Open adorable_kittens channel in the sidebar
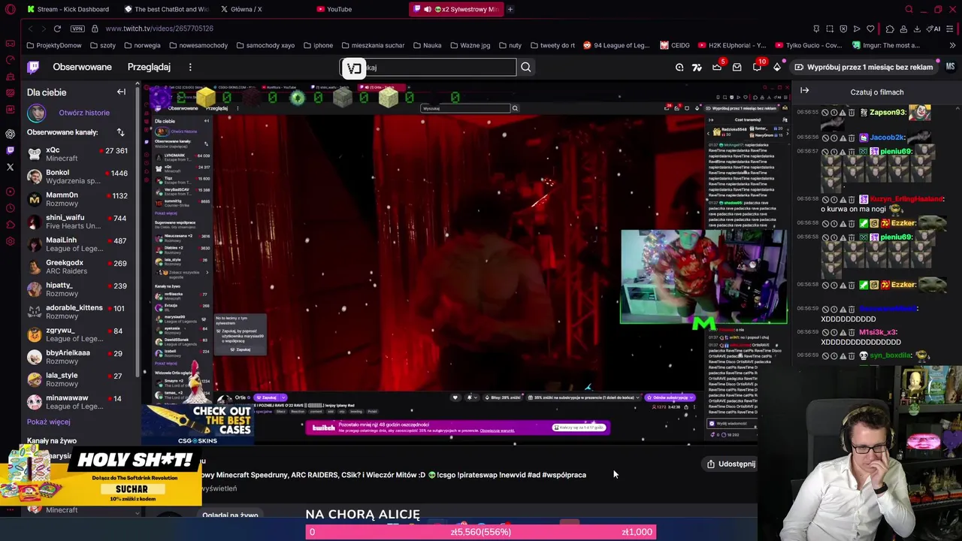 pos(77,312)
